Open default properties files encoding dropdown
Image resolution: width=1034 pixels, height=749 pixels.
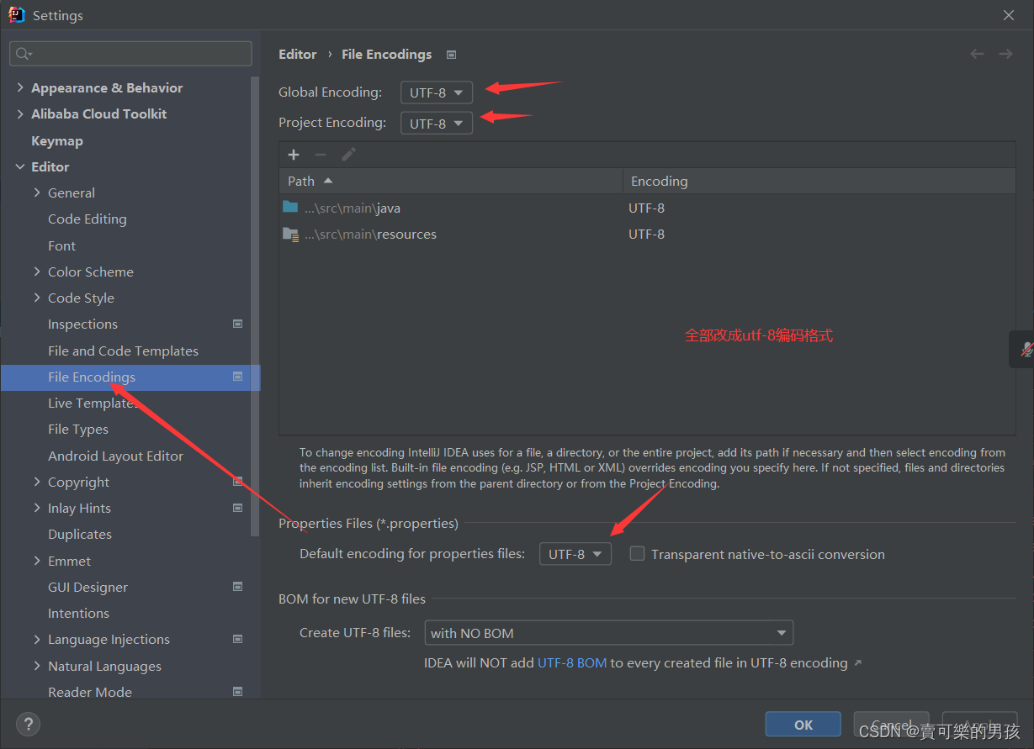pos(575,554)
